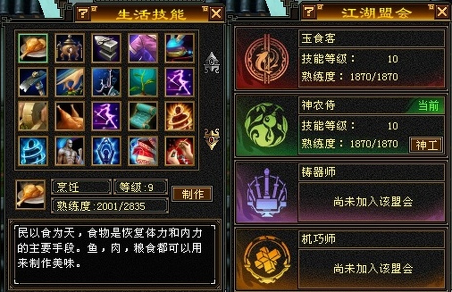Click the fishing hook skill icon
This screenshot has height=292, width=452.
(106, 82)
